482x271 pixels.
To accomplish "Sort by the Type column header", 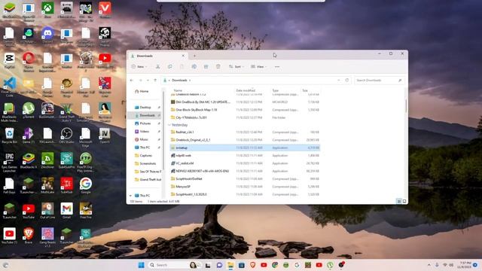I will coord(276,90).
